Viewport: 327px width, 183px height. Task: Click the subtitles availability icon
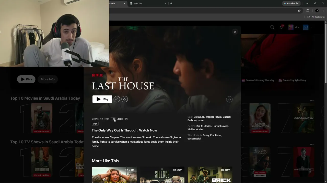point(126,119)
